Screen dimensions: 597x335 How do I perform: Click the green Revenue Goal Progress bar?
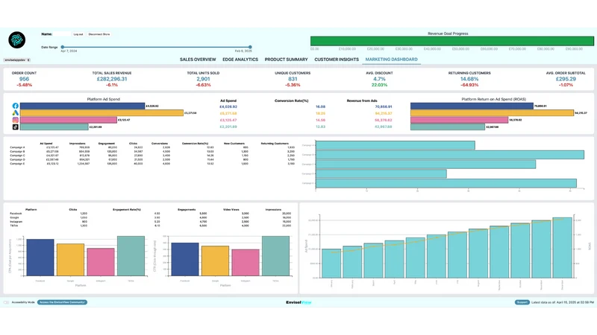452,41
